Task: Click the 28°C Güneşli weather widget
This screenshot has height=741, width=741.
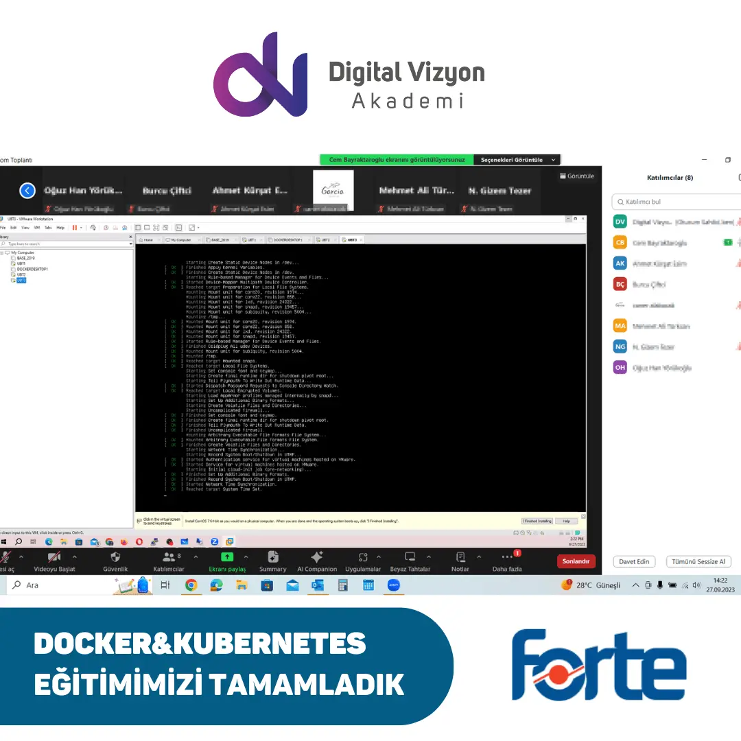Action: pos(591,585)
